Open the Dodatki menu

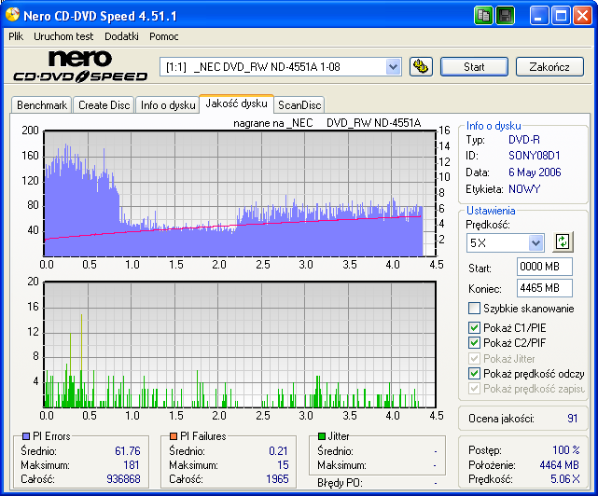tap(121, 36)
